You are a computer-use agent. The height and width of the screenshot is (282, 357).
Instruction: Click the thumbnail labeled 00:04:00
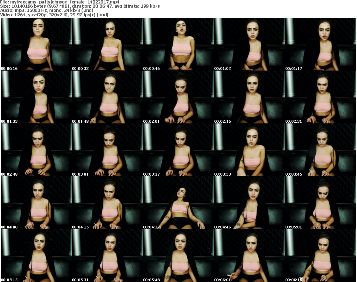point(36,203)
